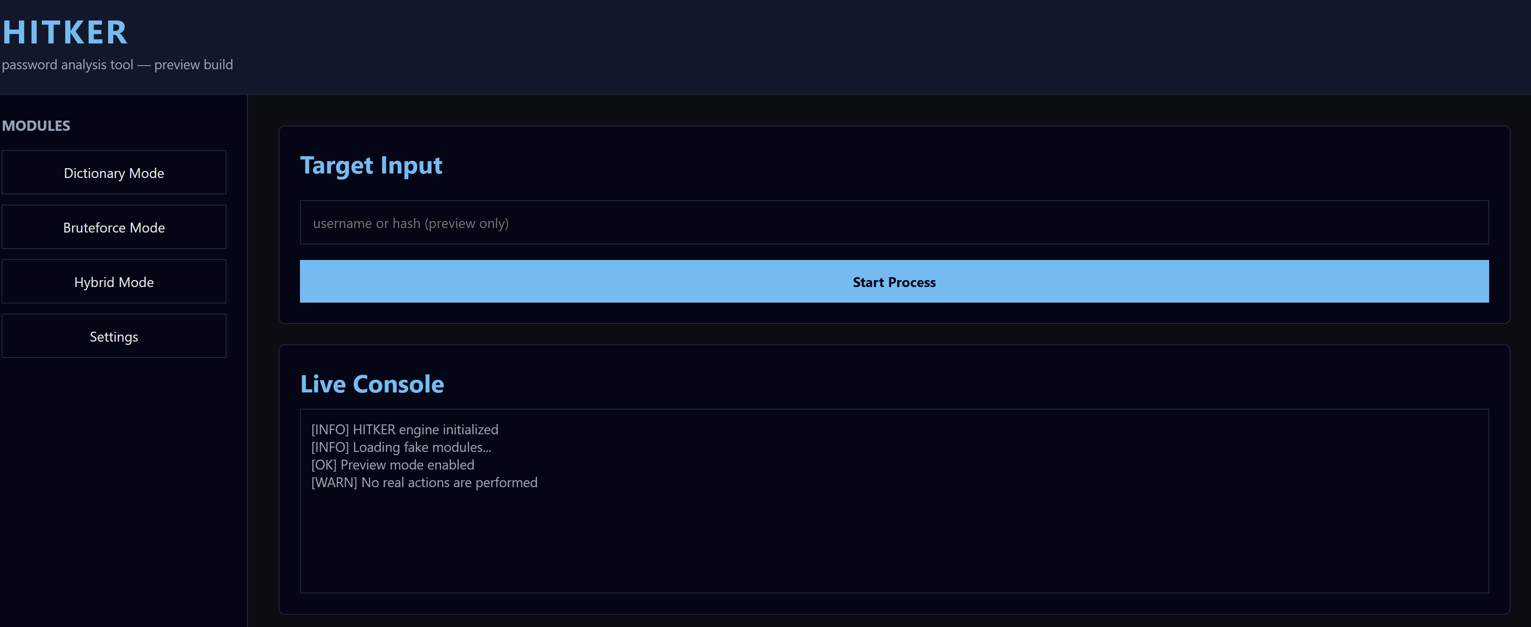The width and height of the screenshot is (1531, 627).
Task: Click the [INFO] tag of first log line
Action: [x=330, y=429]
